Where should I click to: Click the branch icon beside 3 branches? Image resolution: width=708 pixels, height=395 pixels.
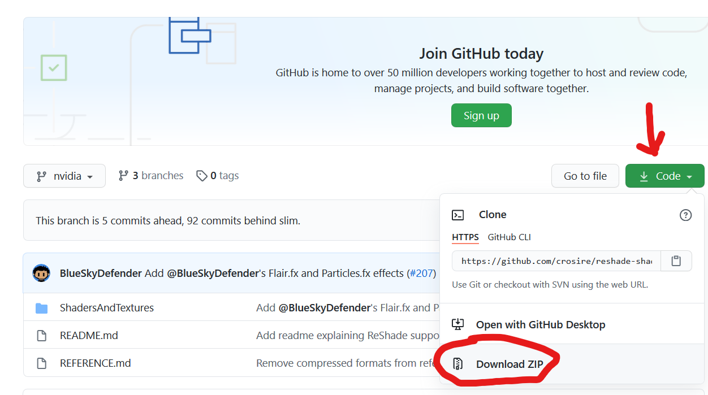point(123,176)
